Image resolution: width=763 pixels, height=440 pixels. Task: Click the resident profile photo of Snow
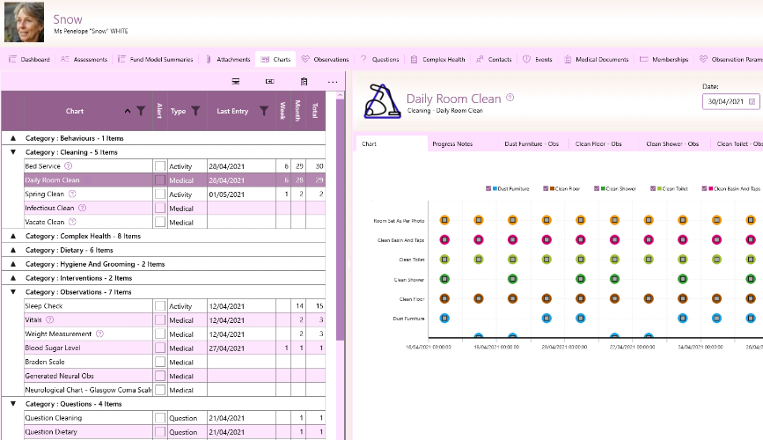click(x=25, y=22)
